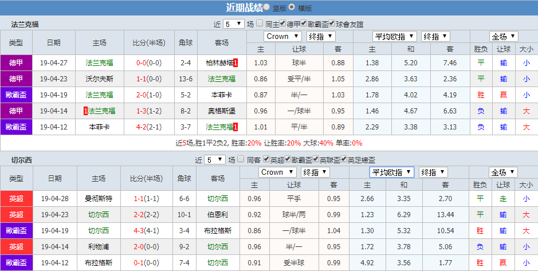The height and width of the screenshot is (271, 538).
Task: Open 平均欧指 dropdown in 切尔西 table
Action: [392, 172]
